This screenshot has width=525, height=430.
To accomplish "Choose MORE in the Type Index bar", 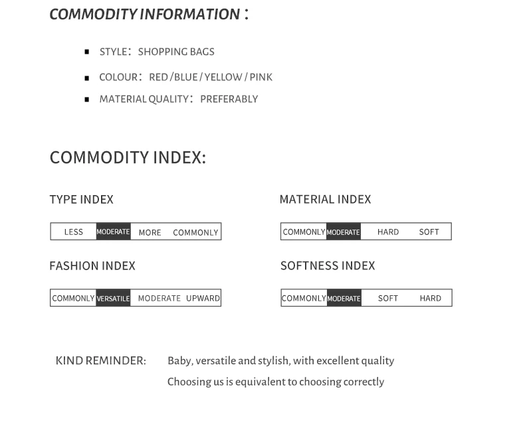I will coord(150,232).
